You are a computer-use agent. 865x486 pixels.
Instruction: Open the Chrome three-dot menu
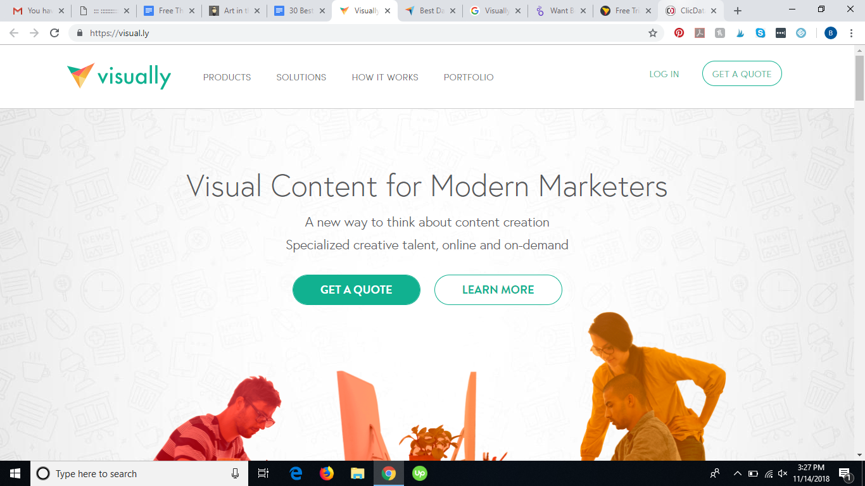pyautogui.click(x=851, y=33)
